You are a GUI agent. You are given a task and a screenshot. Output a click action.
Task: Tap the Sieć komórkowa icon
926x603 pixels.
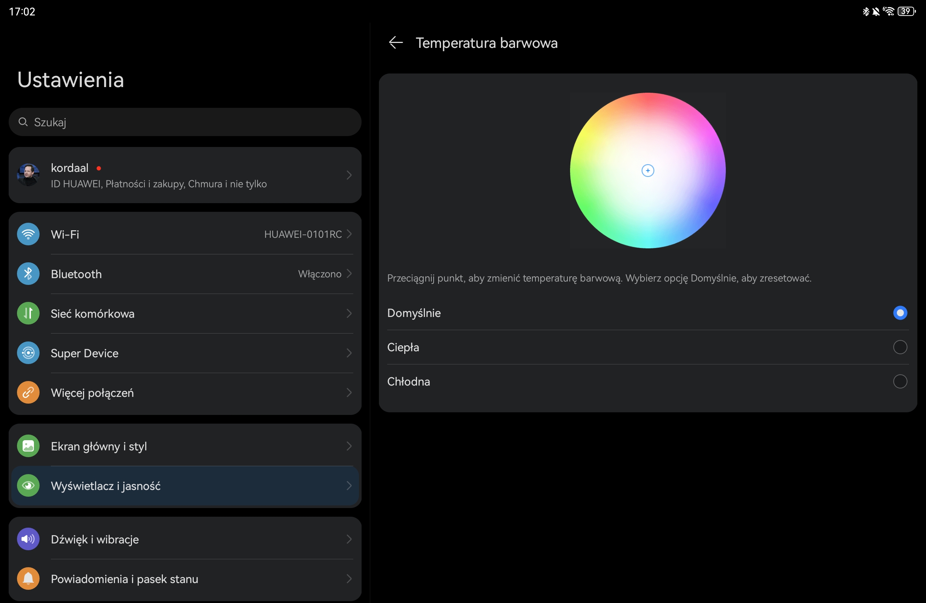28,313
